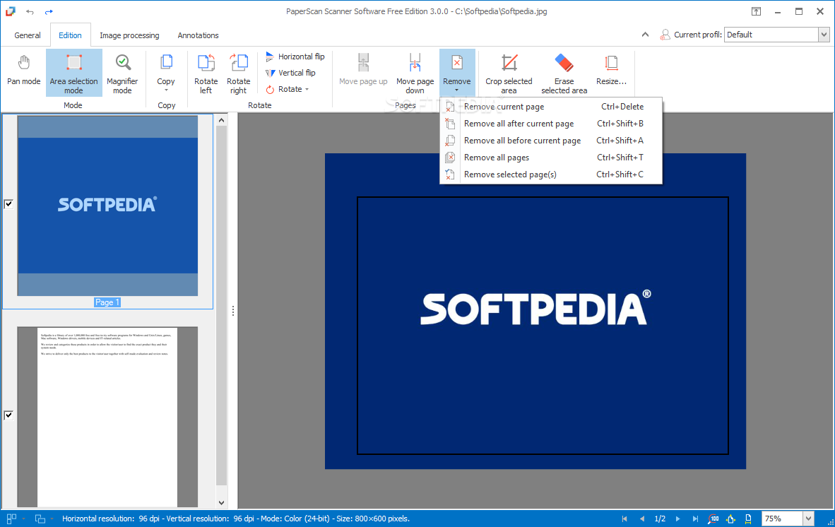Screen dimensions: 835x527
Task: Click the PaperScan app logo icon
Action: [x=10, y=11]
